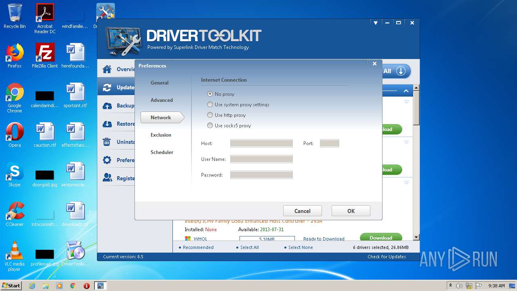
Task: Click '6 drivers selected, 26.86MB' status text
Action: 380,247
